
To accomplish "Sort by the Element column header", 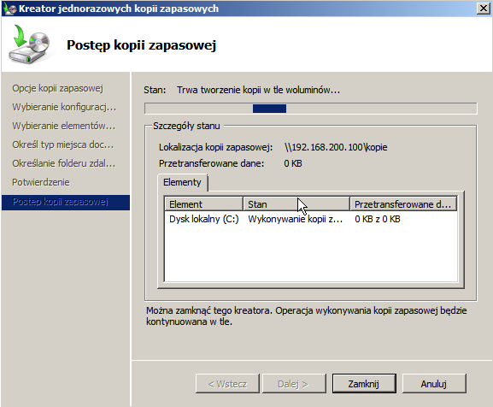I will point(203,204).
